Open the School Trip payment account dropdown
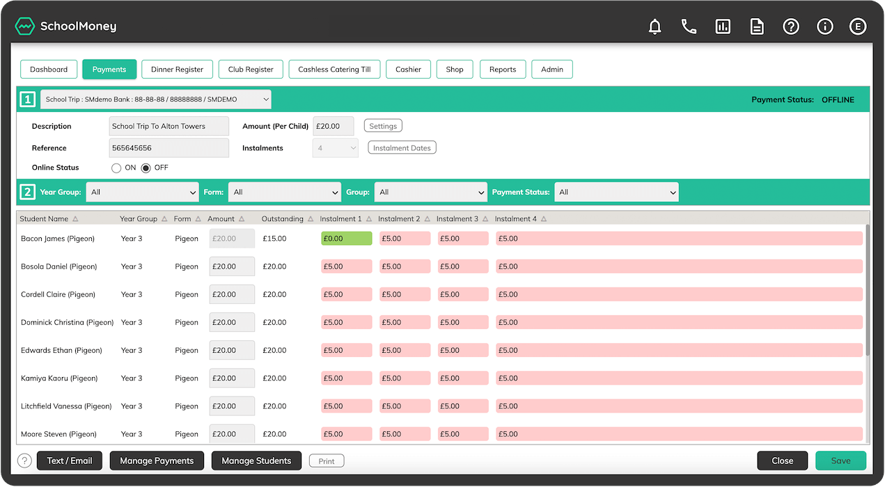Screen dimensions: 885x487 pyautogui.click(x=156, y=99)
